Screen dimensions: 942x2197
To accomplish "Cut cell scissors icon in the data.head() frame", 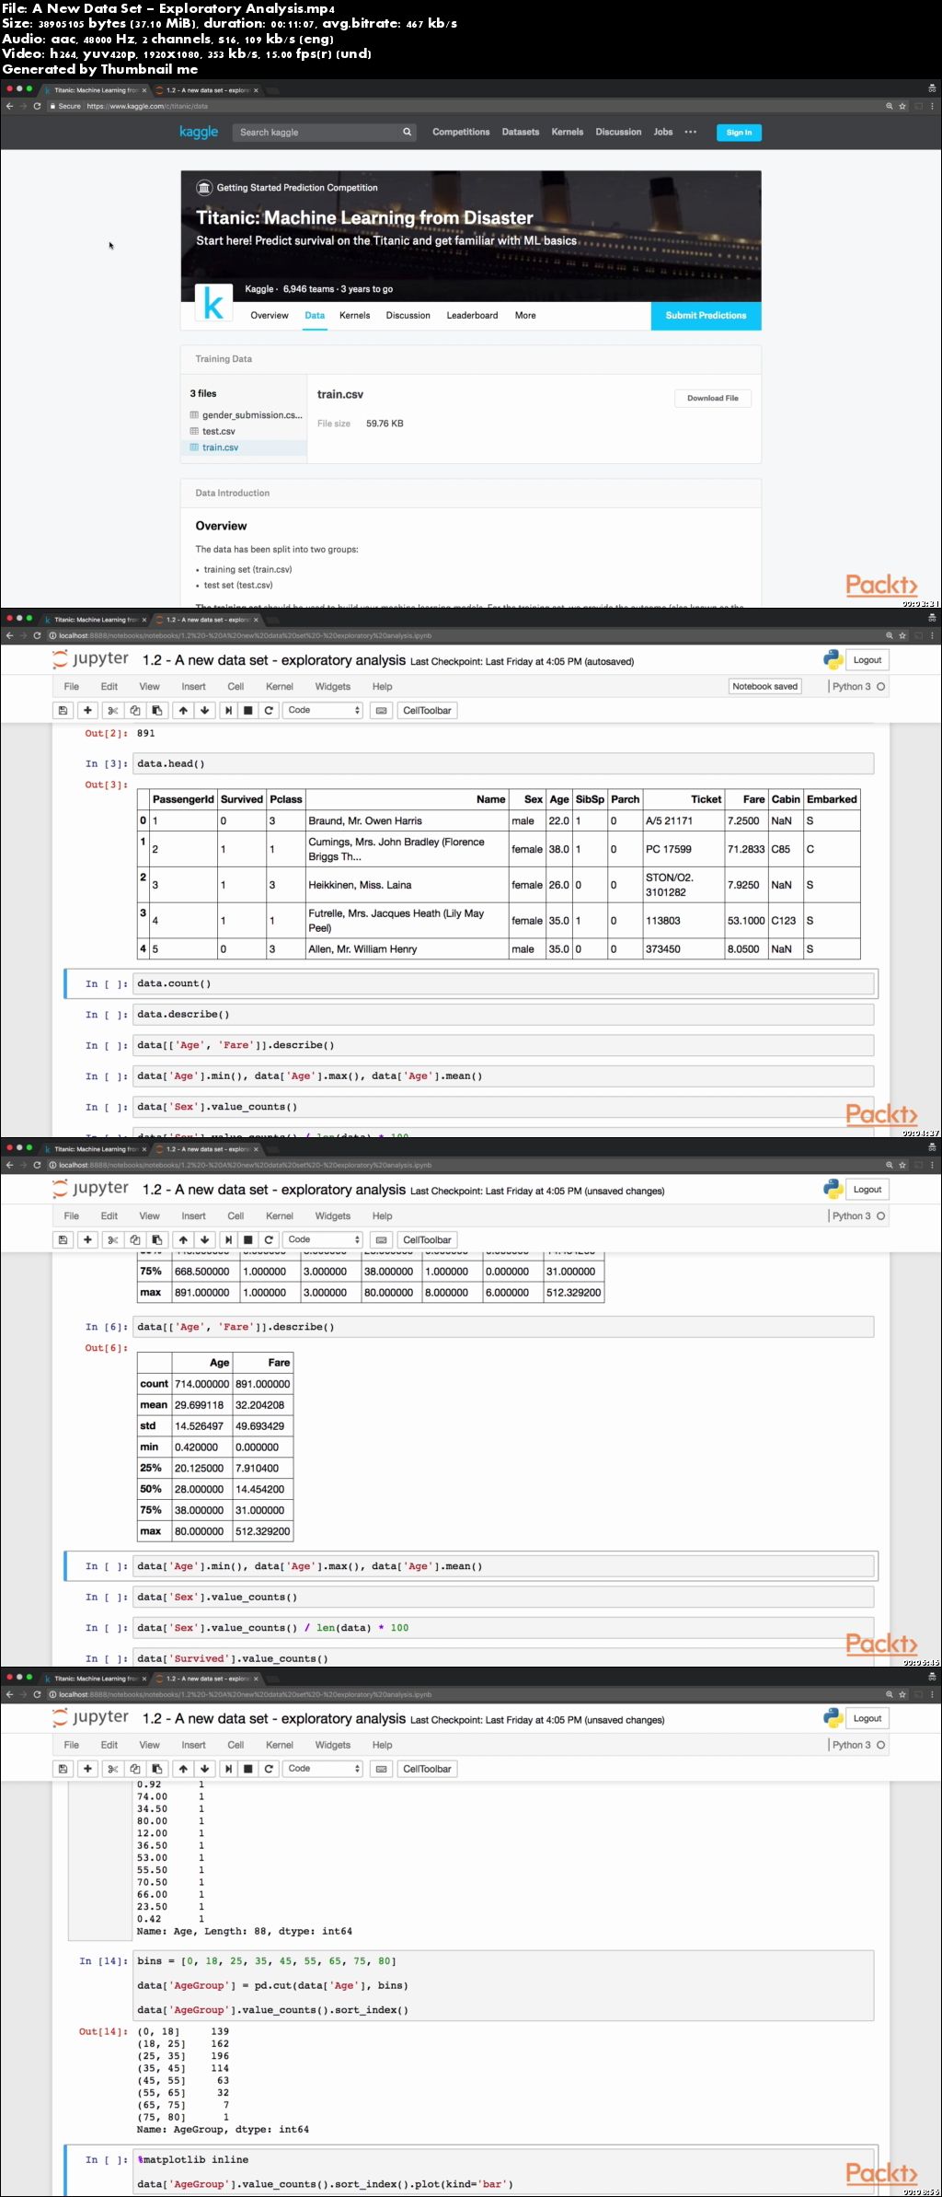I will tap(112, 710).
